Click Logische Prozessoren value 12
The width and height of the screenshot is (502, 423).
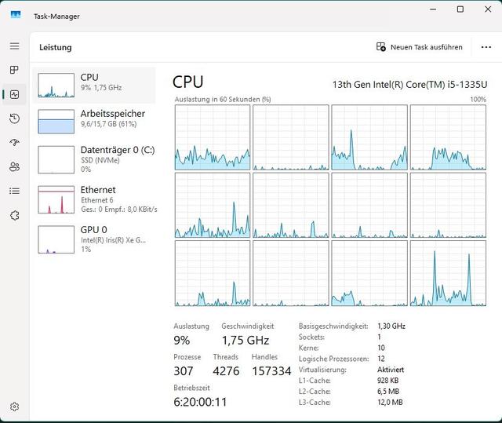(381, 359)
